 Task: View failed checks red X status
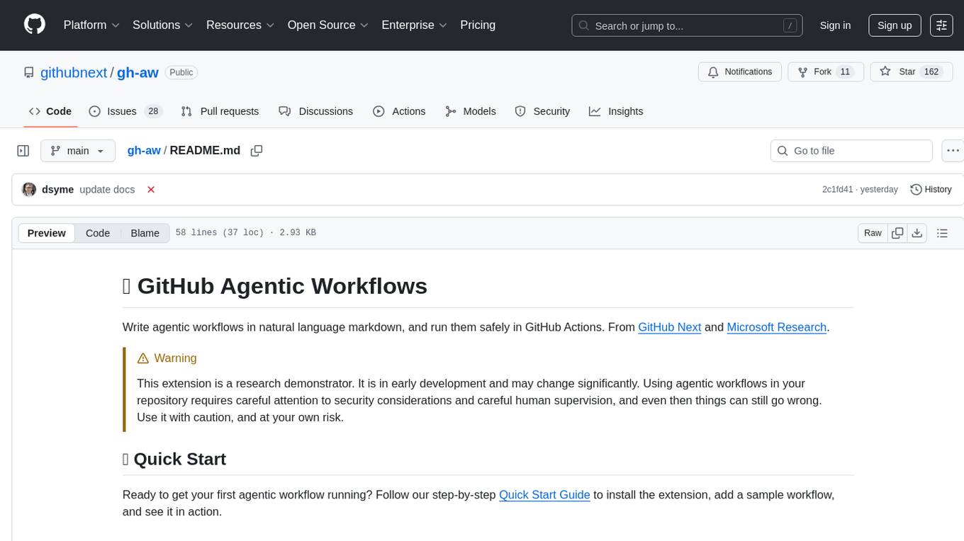point(151,190)
